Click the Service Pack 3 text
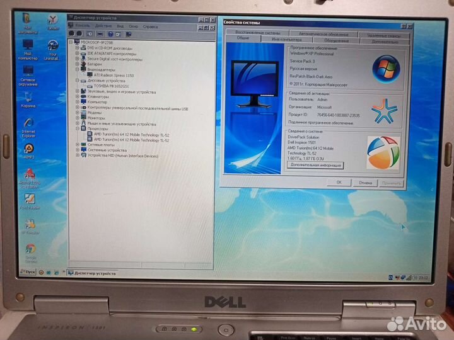 pyautogui.click(x=302, y=61)
